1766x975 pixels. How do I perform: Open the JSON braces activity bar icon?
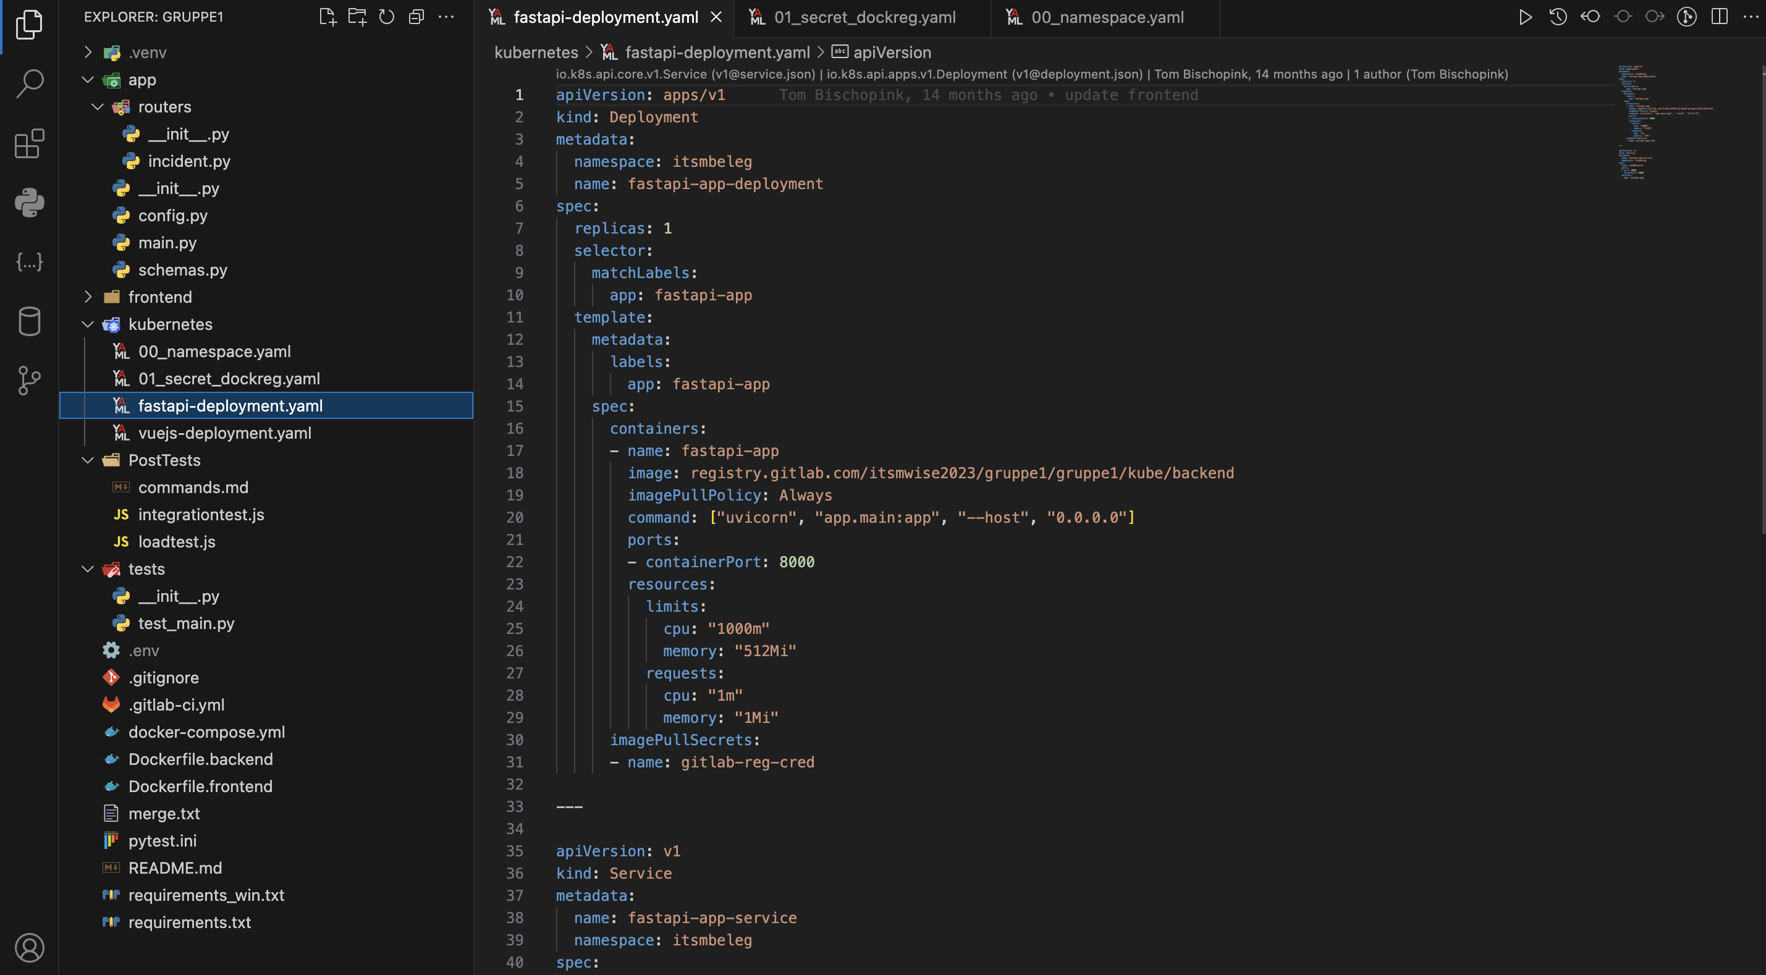[x=29, y=262]
